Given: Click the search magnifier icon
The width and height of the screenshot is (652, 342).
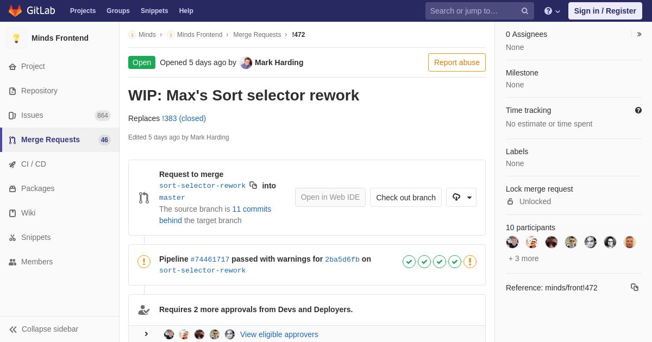Looking at the screenshot, I should coord(525,11).
